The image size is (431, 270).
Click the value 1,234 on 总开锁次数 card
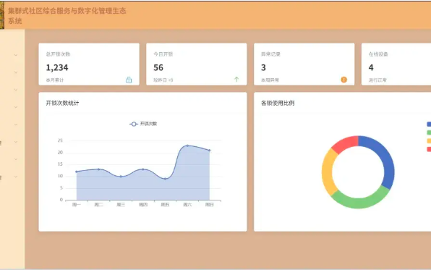[57, 67]
